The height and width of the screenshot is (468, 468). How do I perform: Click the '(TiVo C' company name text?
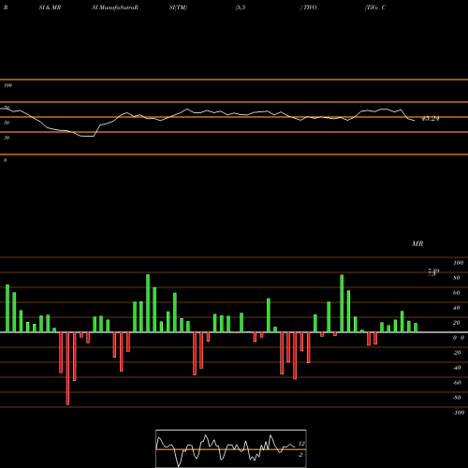(x=375, y=7)
